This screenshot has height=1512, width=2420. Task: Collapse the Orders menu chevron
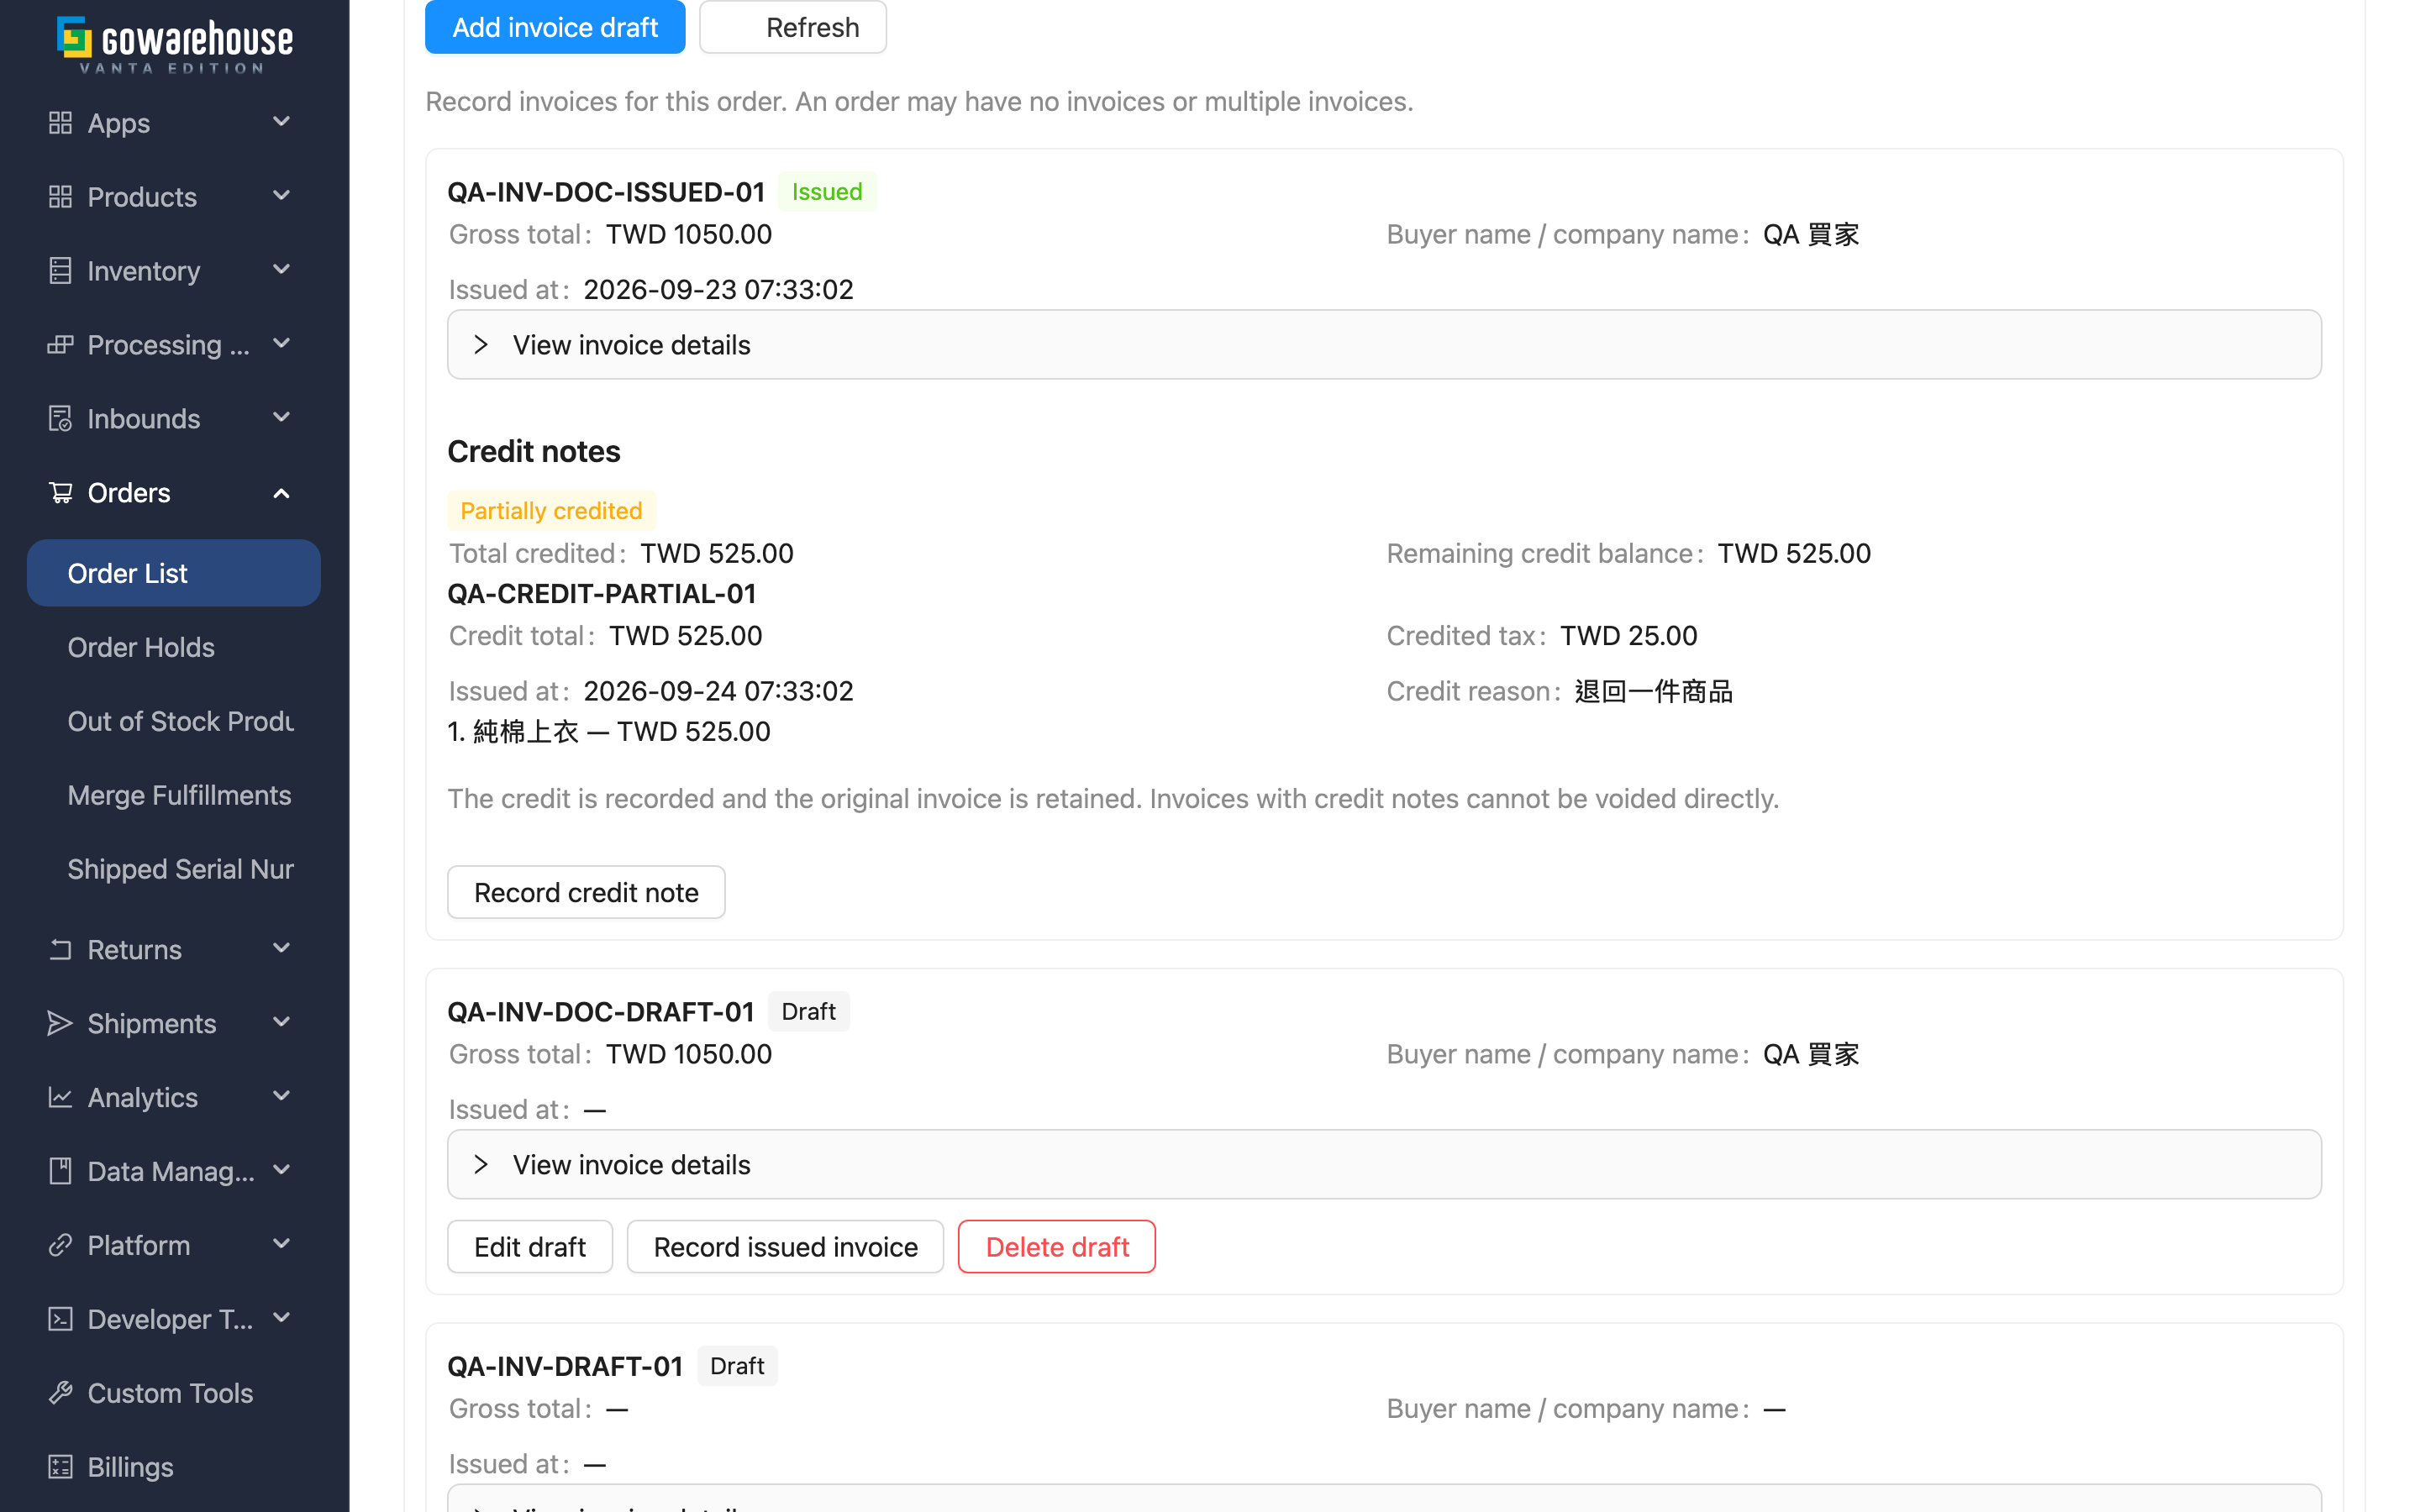(281, 493)
